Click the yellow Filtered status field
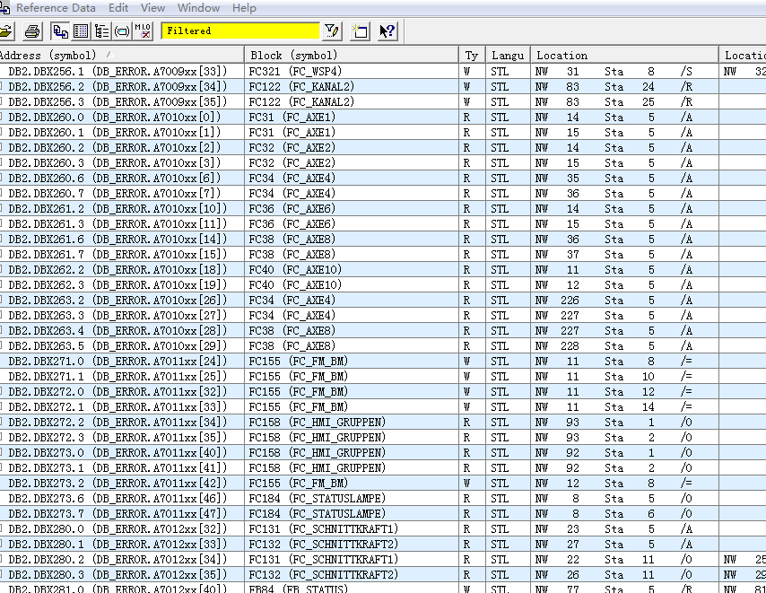 [x=239, y=31]
